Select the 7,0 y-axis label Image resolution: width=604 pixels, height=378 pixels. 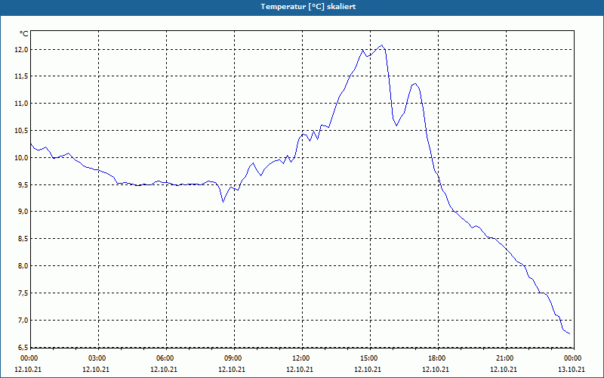(23, 320)
